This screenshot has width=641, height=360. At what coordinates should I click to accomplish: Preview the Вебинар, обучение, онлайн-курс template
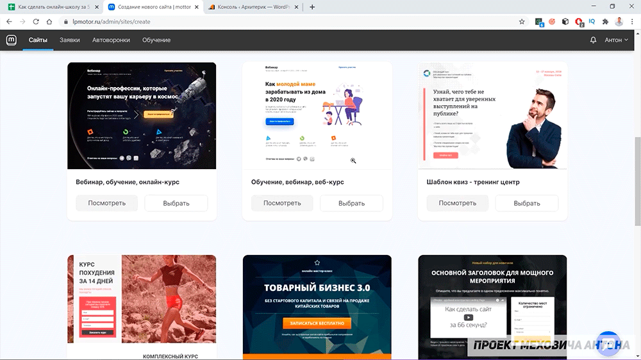(x=106, y=203)
